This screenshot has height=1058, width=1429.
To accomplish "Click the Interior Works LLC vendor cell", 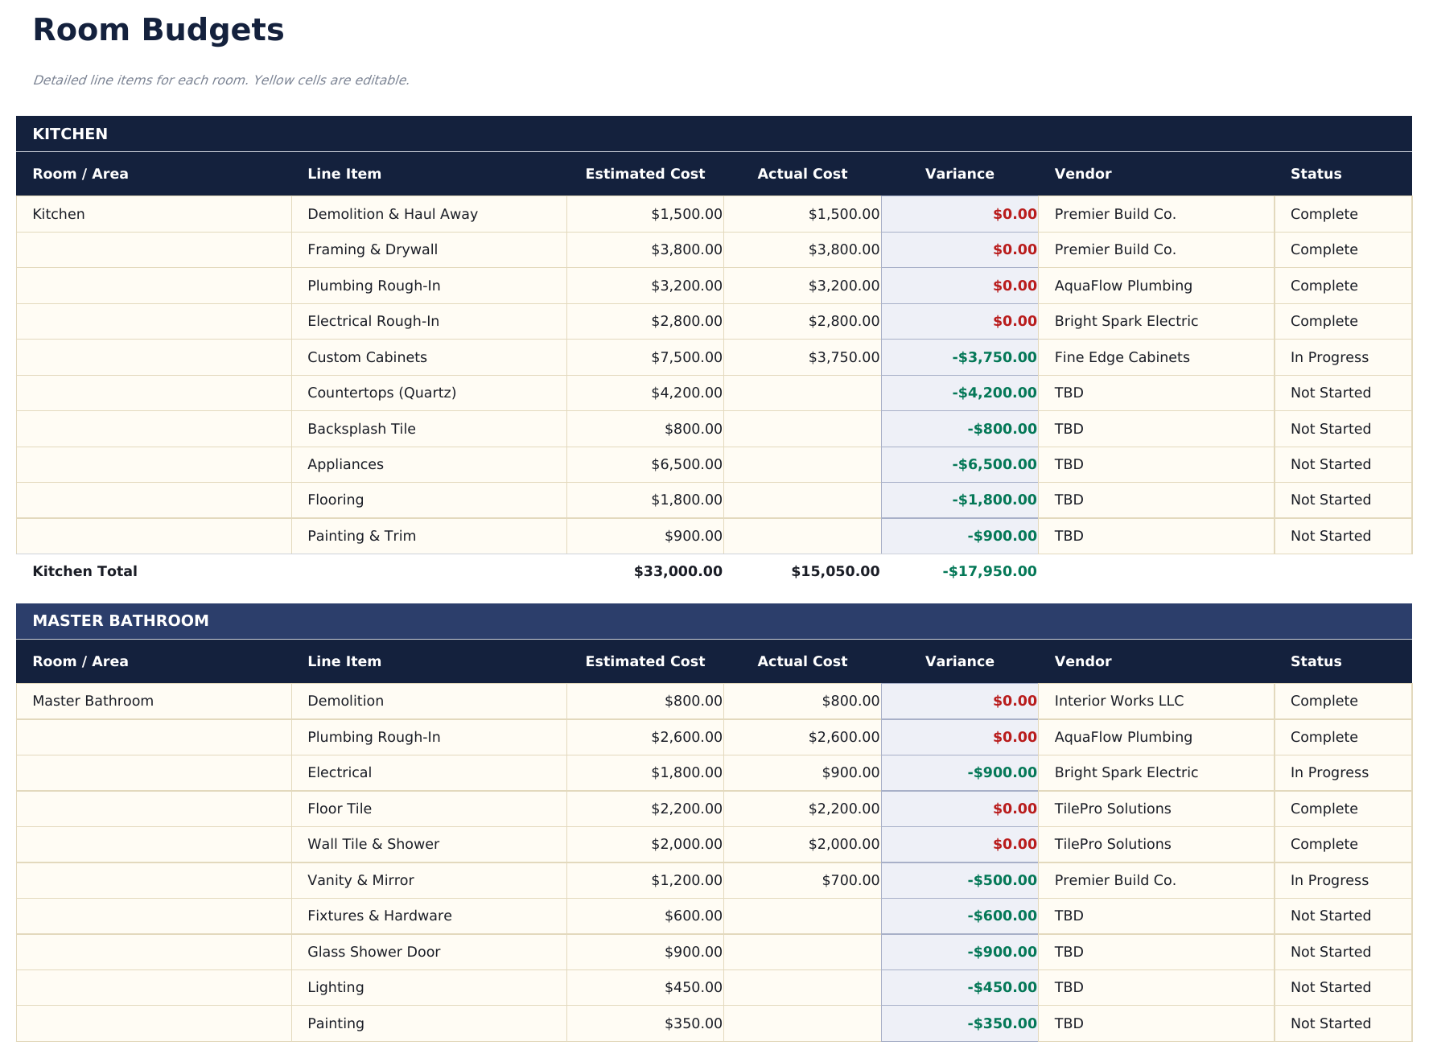I will tap(1155, 701).
